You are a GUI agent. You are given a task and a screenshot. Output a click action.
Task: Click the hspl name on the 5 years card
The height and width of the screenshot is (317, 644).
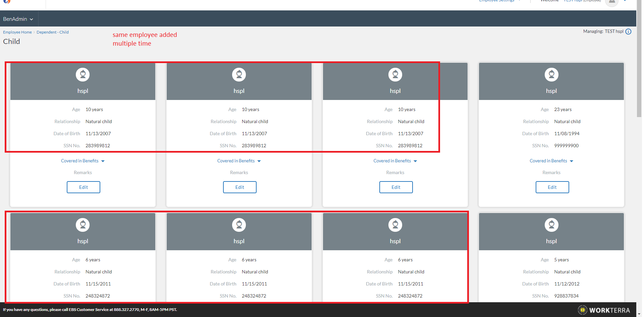point(551,241)
